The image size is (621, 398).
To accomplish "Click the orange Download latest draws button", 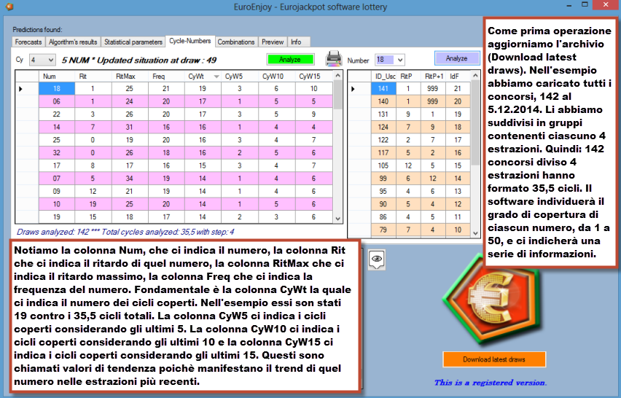I will point(493,360).
